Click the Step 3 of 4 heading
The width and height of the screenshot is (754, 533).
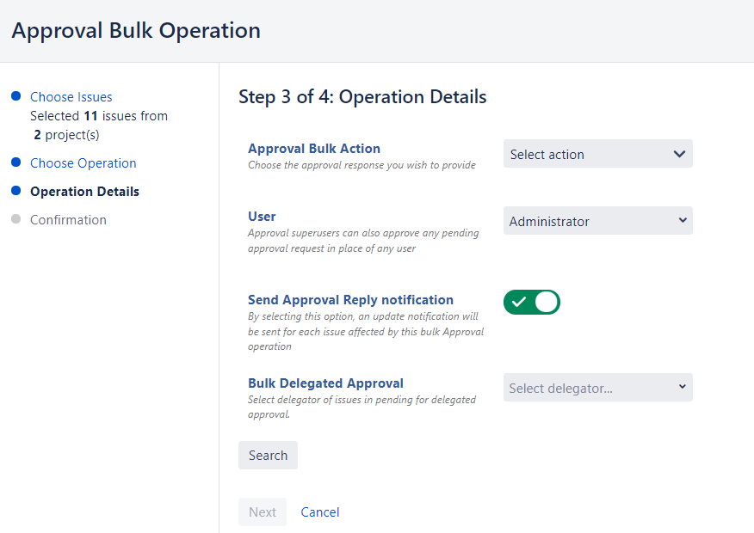[x=362, y=97]
